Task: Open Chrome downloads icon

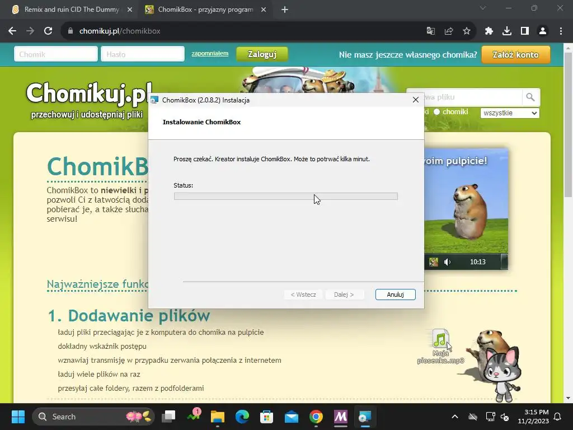Action: (x=507, y=31)
